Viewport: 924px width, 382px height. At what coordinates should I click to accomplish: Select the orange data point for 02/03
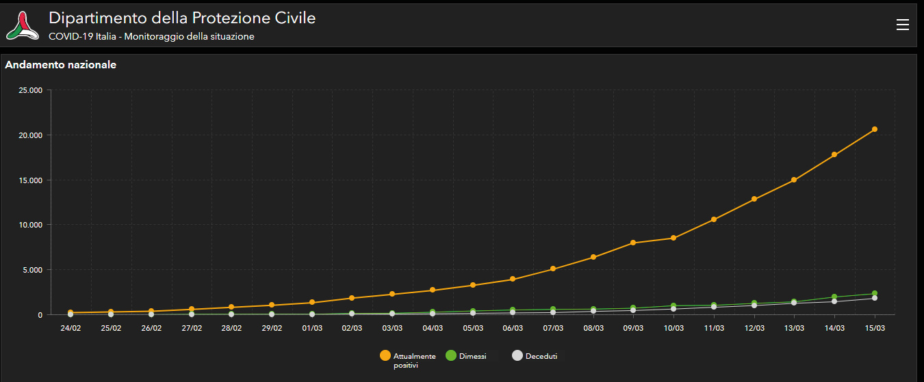coord(352,298)
